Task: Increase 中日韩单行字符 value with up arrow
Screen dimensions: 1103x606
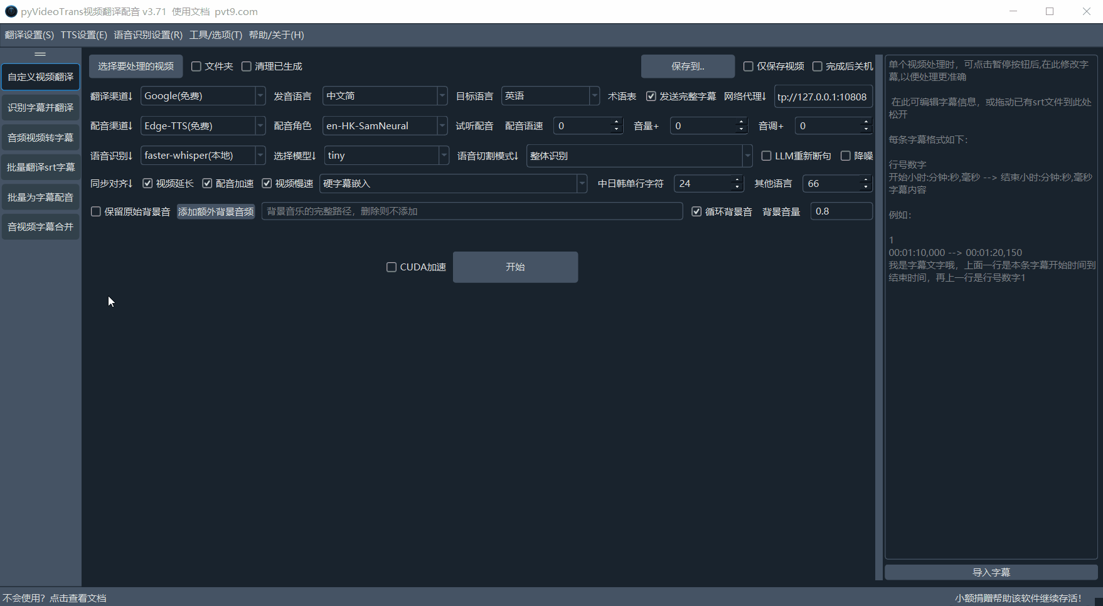Action: point(737,179)
